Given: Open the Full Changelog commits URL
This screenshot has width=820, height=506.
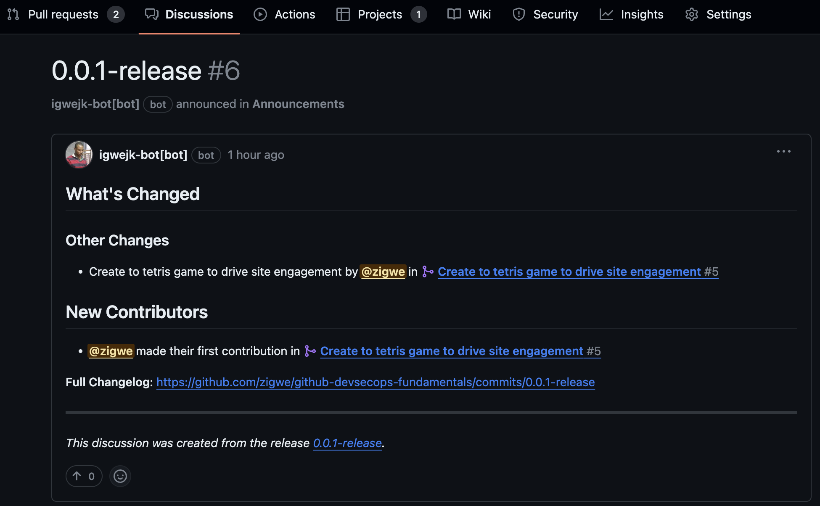Looking at the screenshot, I should [x=376, y=382].
